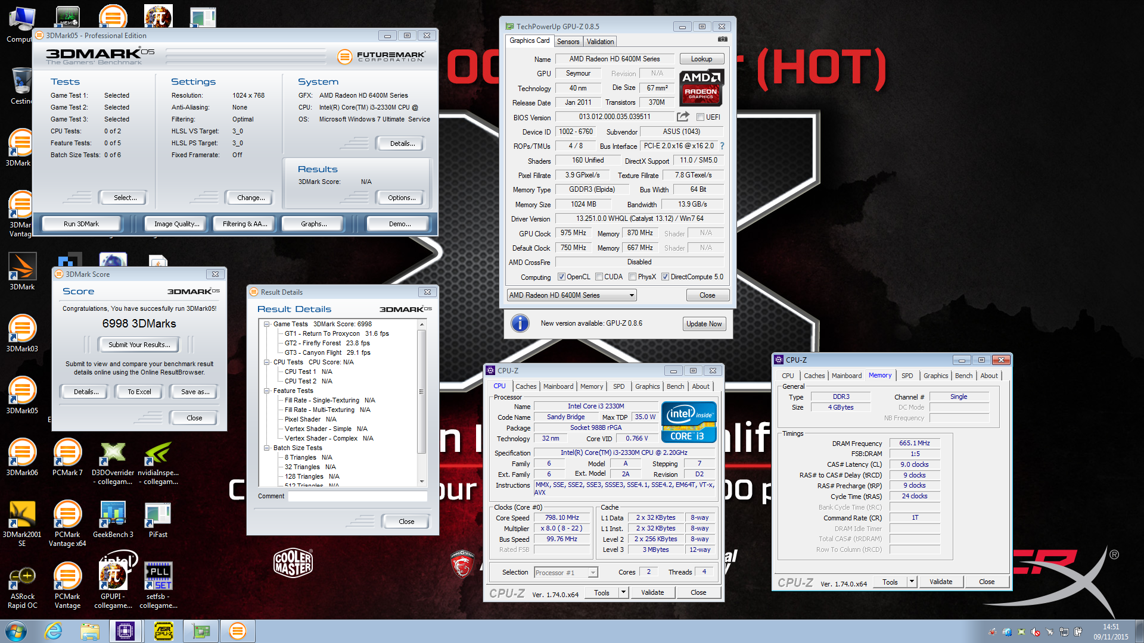This screenshot has width=1144, height=643.
Task: Collapse the Game Tests tree node
Action: 266,324
